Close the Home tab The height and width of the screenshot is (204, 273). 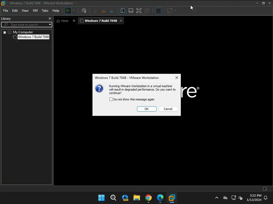(x=74, y=21)
